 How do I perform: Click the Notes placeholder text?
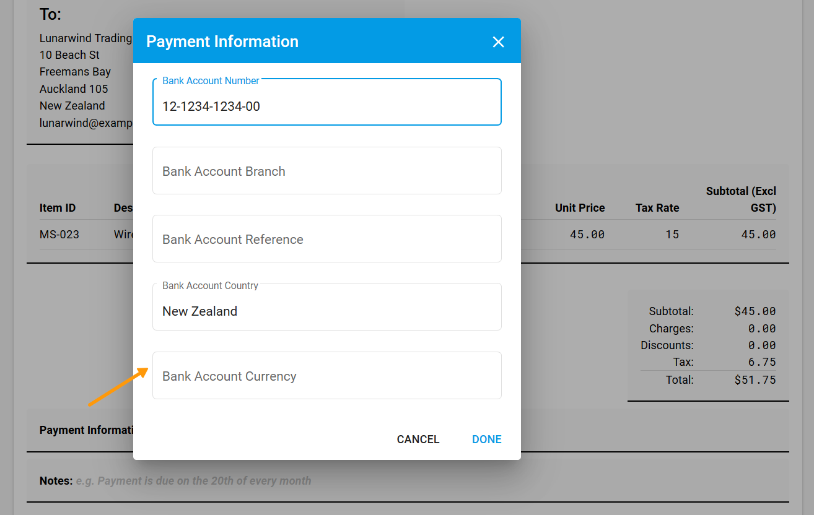[x=192, y=480]
